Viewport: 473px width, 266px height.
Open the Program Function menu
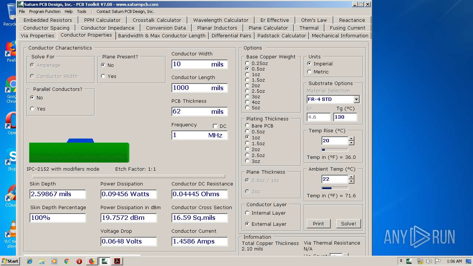click(45, 11)
